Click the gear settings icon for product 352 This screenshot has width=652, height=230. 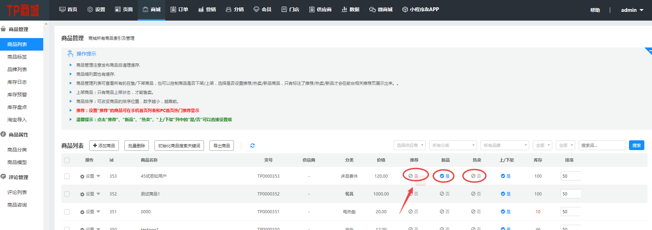tap(82, 194)
